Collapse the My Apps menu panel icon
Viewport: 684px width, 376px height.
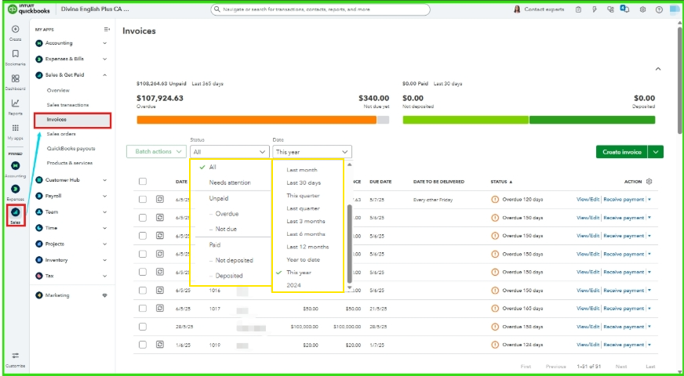coord(107,29)
